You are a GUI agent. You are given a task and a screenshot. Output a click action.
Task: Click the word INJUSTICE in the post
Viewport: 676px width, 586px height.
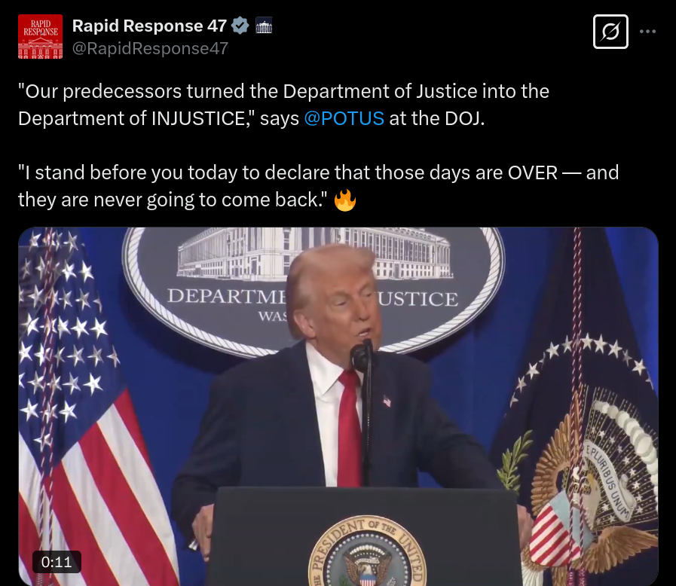coord(198,118)
